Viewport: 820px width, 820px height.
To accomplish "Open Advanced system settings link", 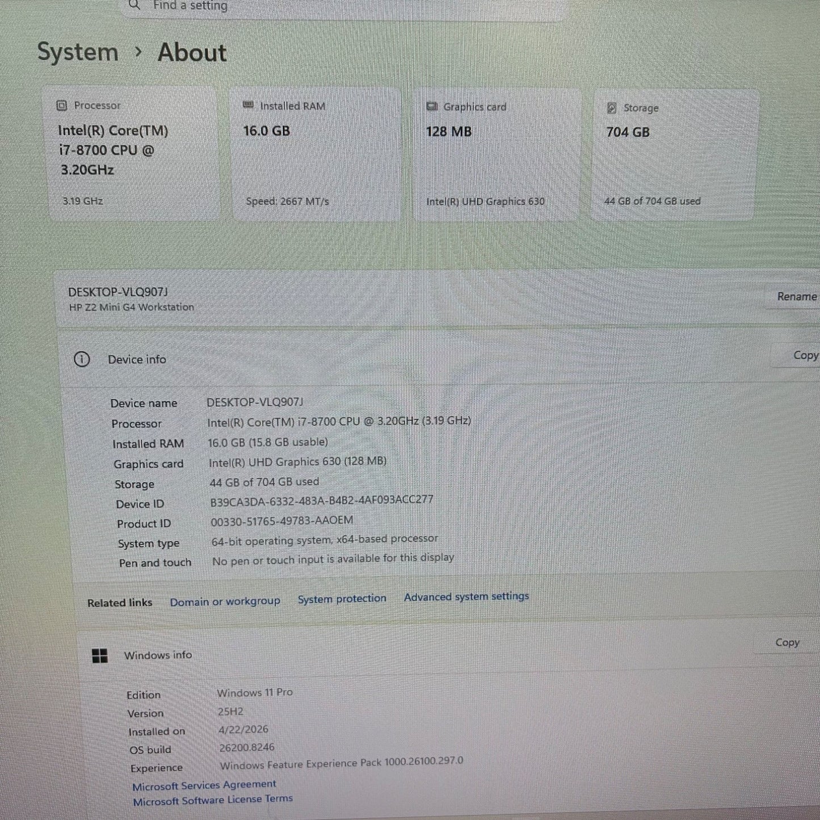I will (466, 596).
